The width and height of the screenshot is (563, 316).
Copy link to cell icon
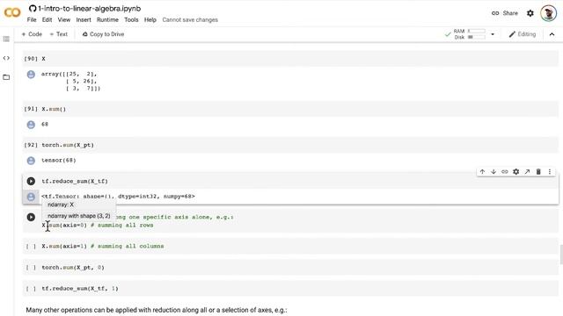(504, 172)
